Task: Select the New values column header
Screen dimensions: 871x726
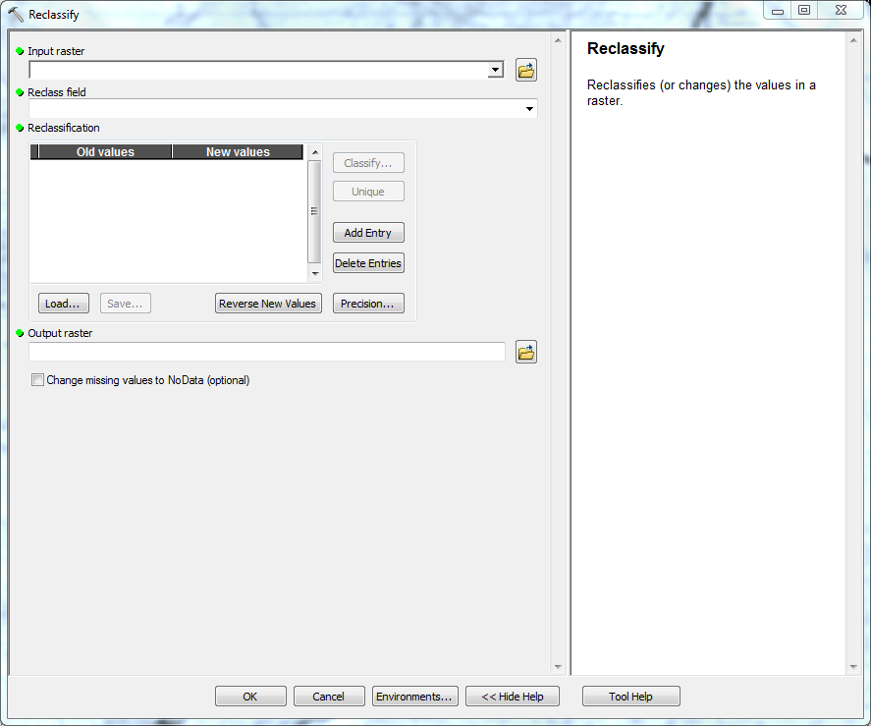Action: point(238,152)
